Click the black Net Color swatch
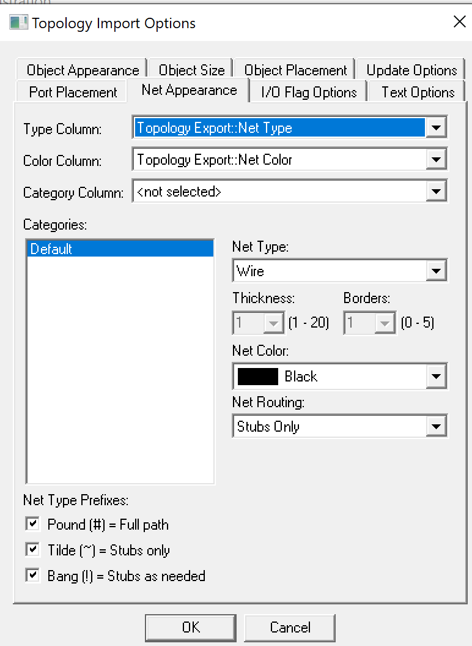The image size is (472, 646). 258,377
